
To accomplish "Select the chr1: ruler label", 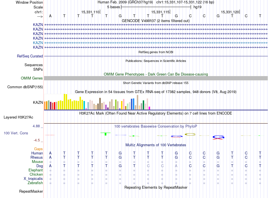I will 39,12.
